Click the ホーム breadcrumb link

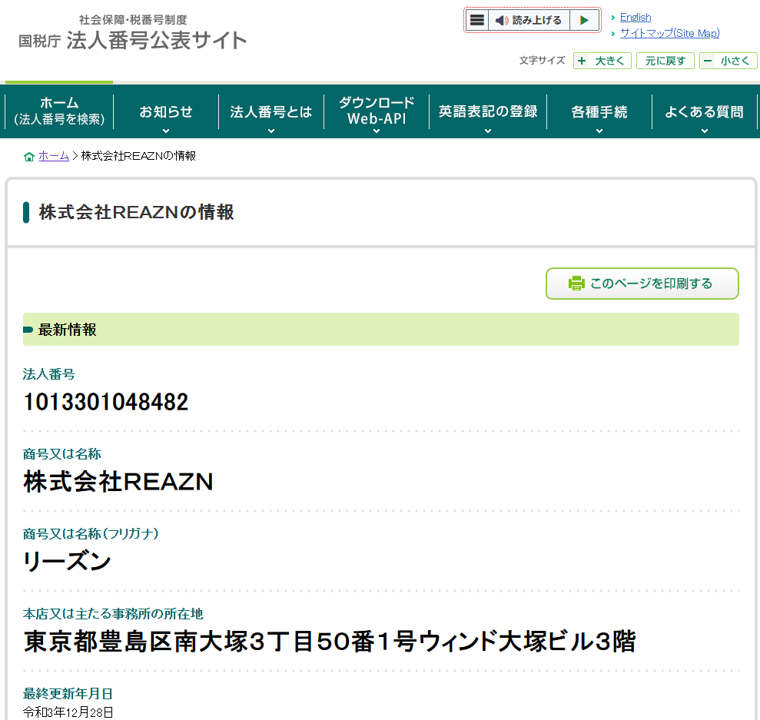(x=54, y=156)
